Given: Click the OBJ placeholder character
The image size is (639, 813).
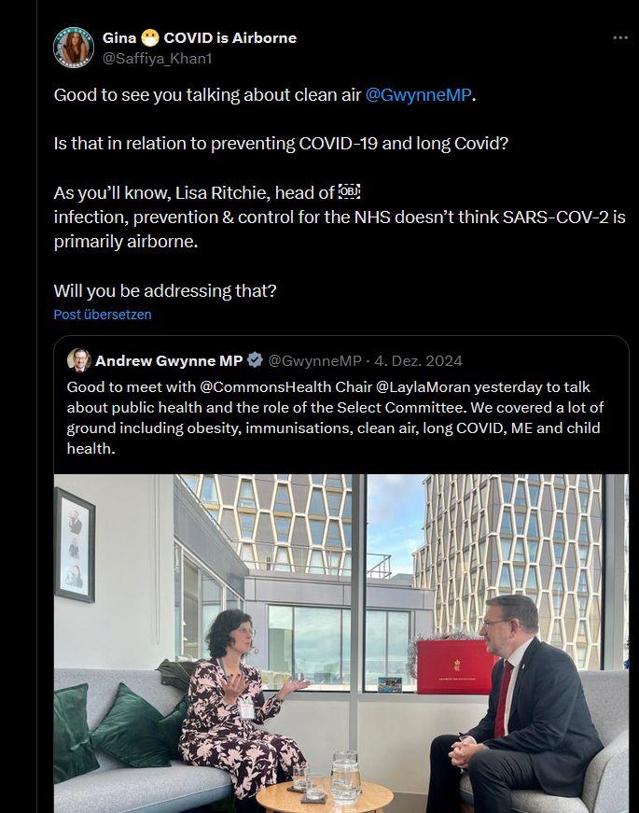Looking at the screenshot, I should point(349,192).
